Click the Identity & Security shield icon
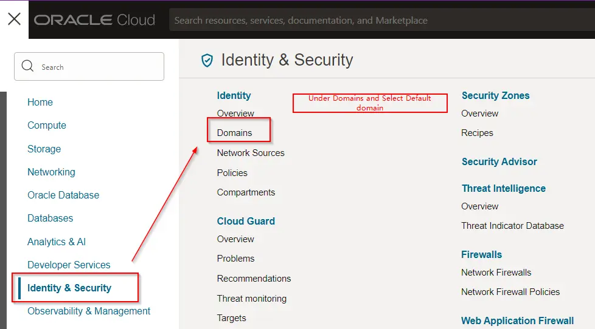The height and width of the screenshot is (329, 595). tap(207, 60)
